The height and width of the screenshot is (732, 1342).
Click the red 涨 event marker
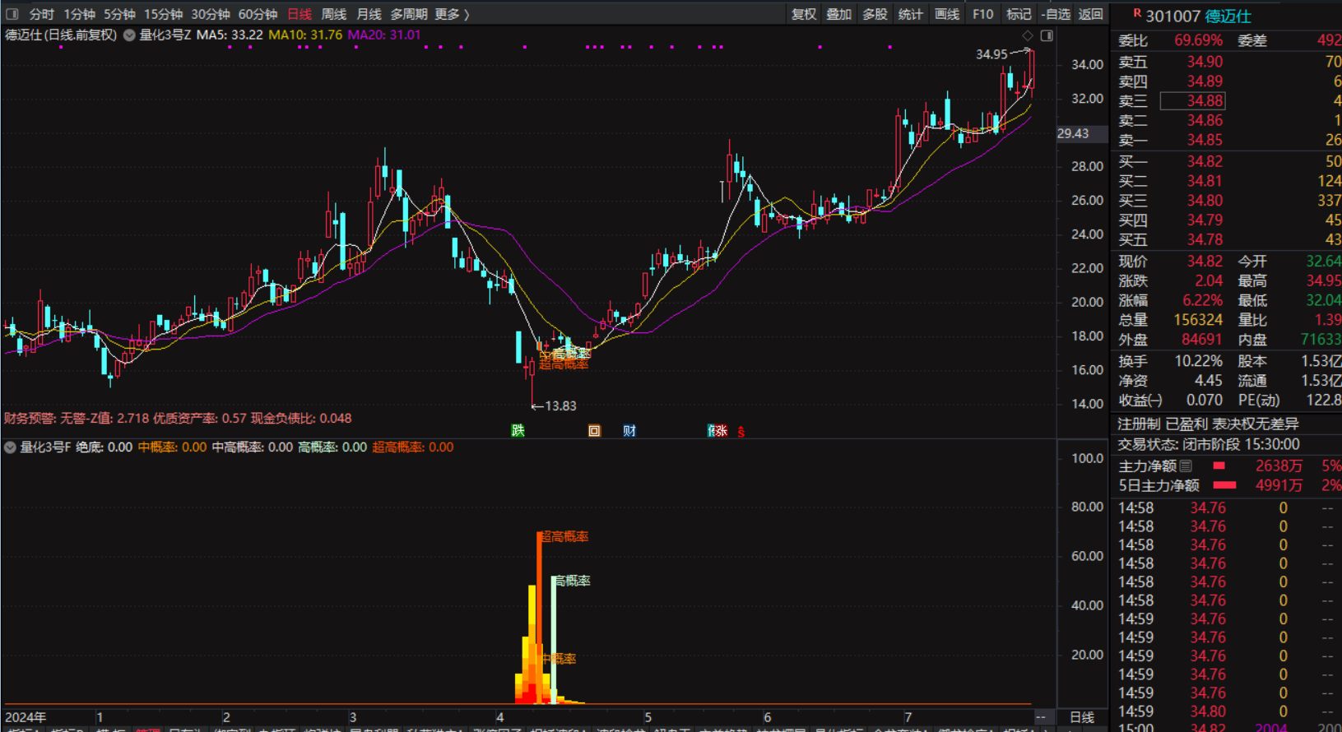720,430
